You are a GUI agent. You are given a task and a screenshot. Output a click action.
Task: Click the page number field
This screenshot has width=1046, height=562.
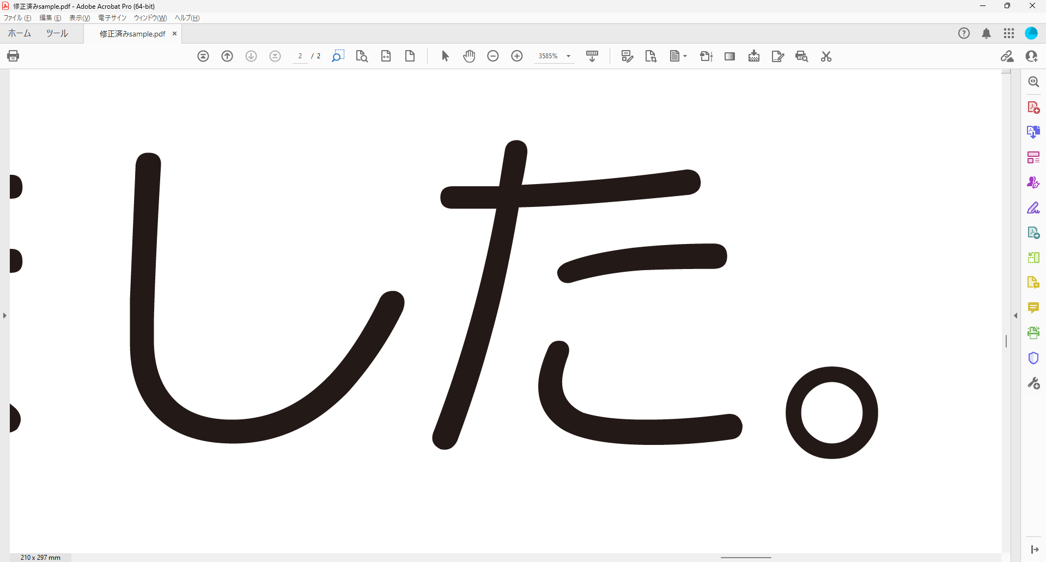(300, 56)
